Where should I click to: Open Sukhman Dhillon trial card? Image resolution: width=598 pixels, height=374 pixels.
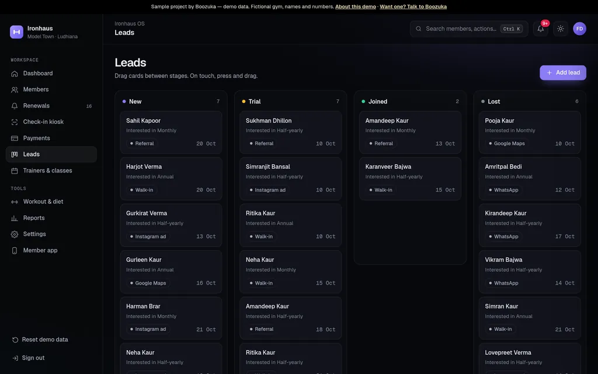(x=291, y=132)
